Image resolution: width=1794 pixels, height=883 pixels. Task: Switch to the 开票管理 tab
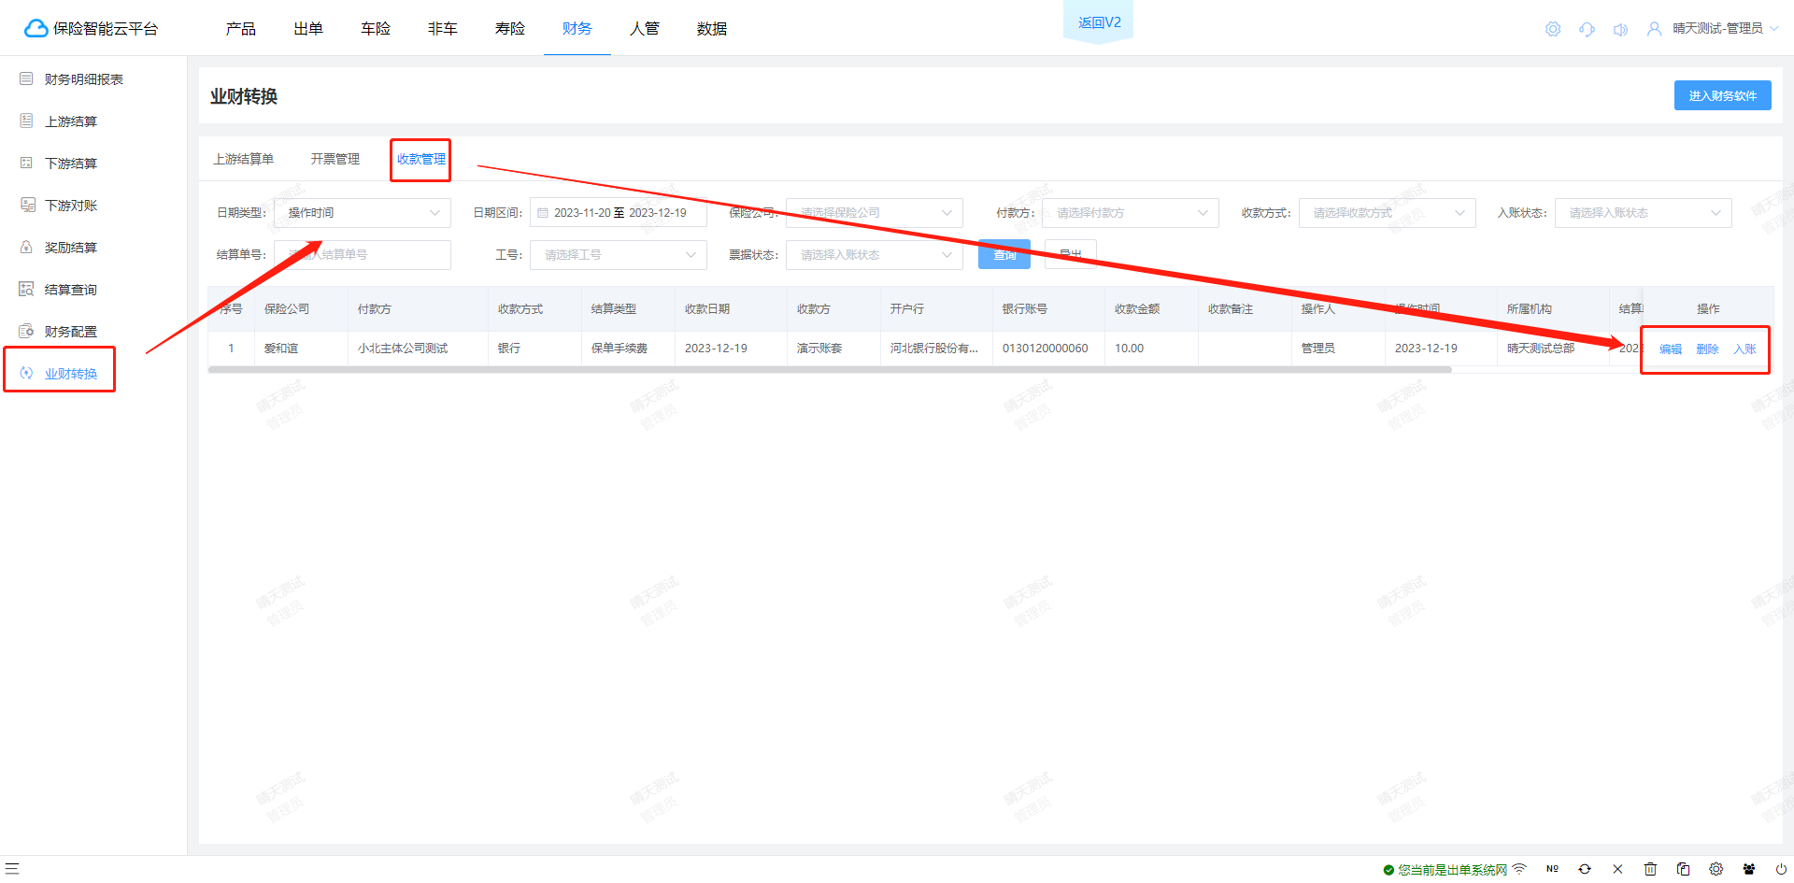click(335, 159)
